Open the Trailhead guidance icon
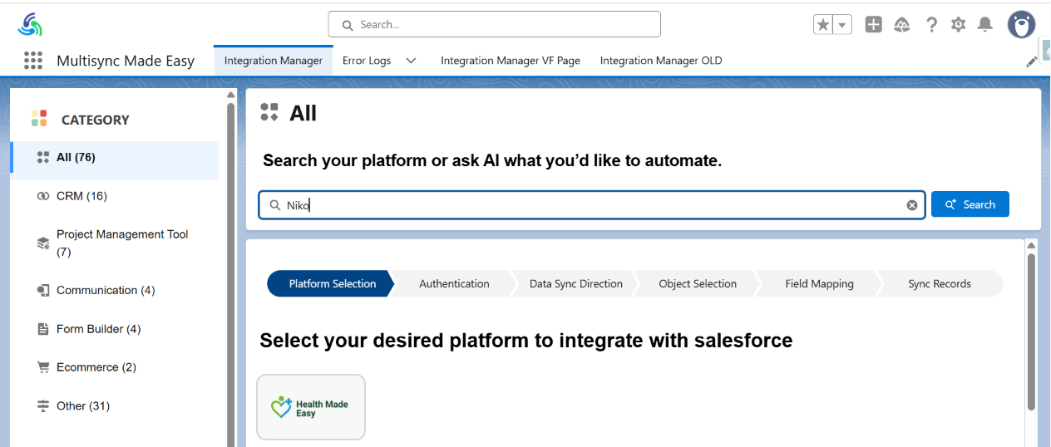Image resolution: width=1051 pixels, height=447 pixels. click(902, 25)
